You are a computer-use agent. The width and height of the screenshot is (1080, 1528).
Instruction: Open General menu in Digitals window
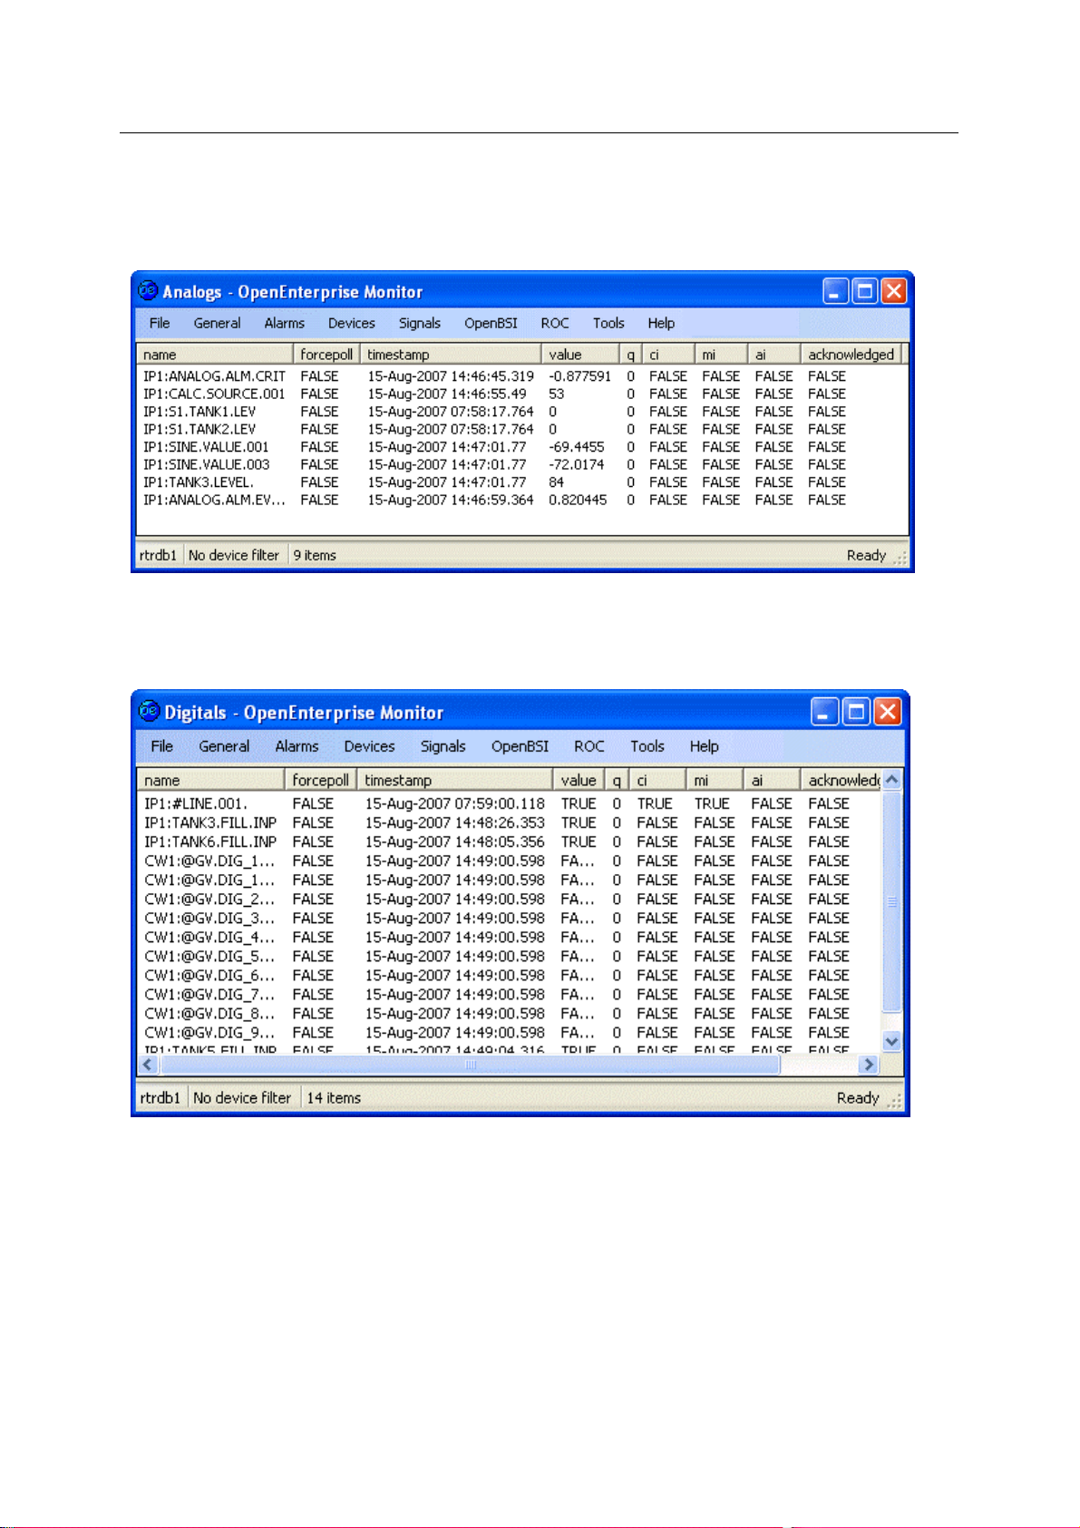click(224, 746)
